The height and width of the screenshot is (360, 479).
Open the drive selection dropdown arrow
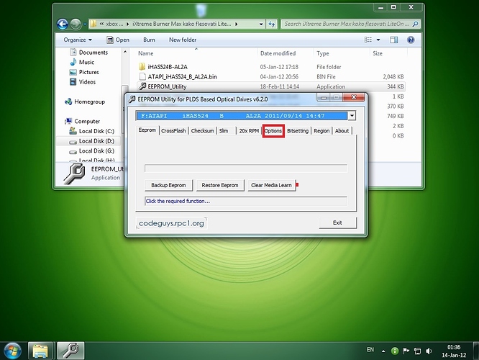[352, 116]
